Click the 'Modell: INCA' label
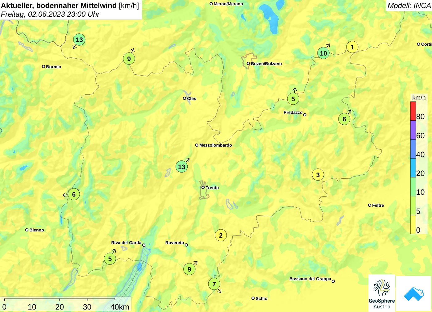 409,6
